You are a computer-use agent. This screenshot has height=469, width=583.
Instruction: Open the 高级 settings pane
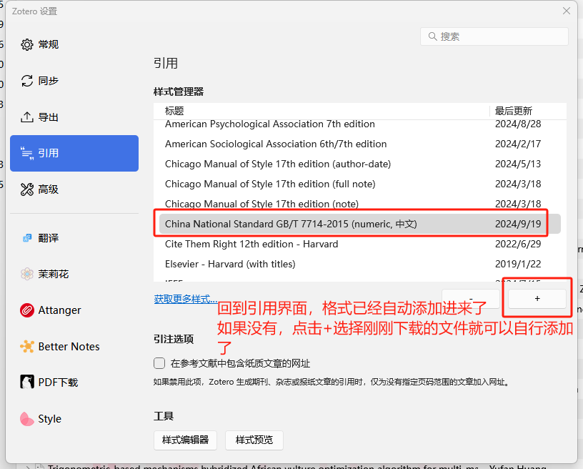point(74,189)
